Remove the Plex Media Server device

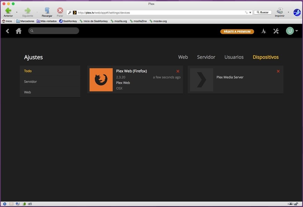coord(278,71)
